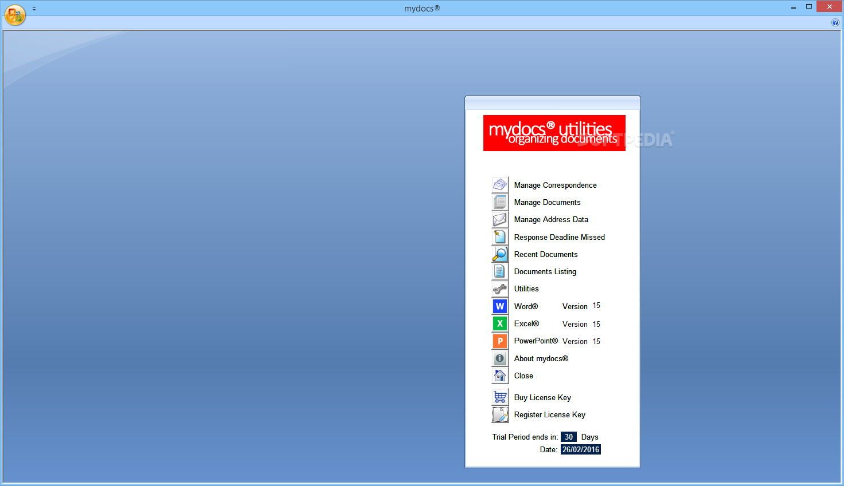Click the Register License Key document icon
This screenshot has height=486, width=844.
tap(500, 414)
